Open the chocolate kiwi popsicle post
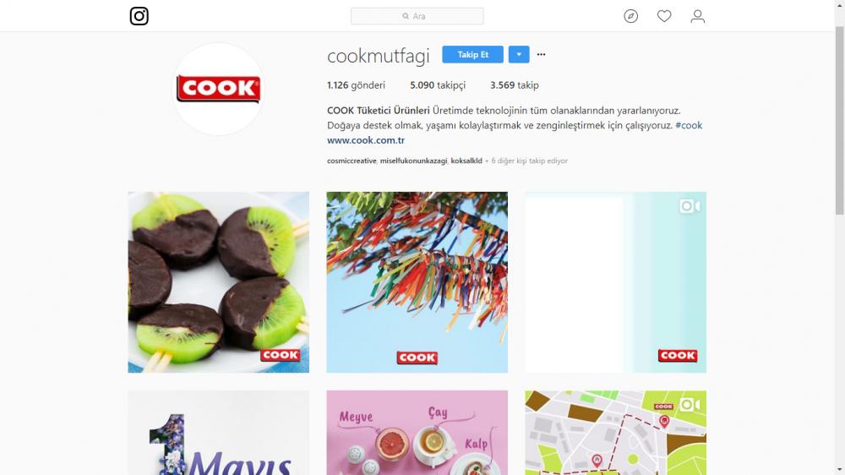Image resolution: width=845 pixels, height=475 pixels. click(x=218, y=282)
